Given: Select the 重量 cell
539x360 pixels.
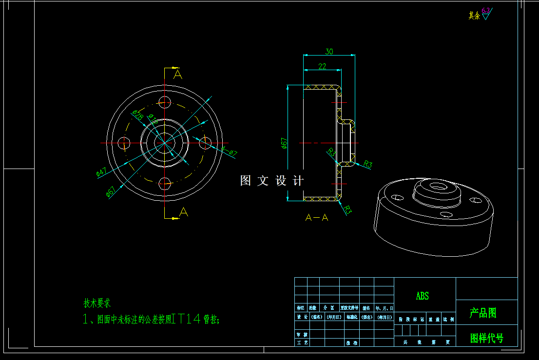Looking at the screenshot, I should click(434, 319).
